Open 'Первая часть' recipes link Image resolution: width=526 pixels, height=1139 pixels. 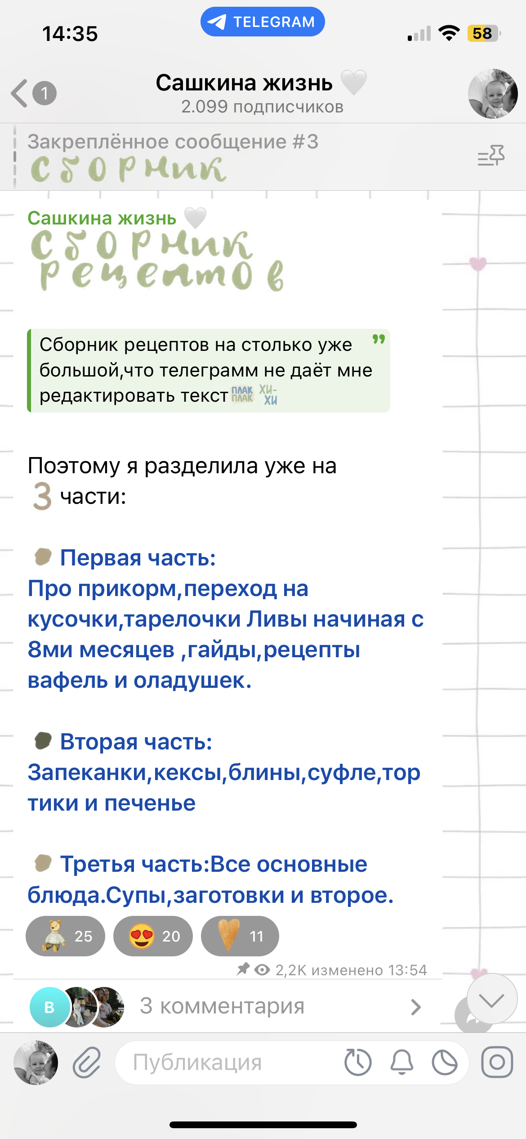click(225, 619)
